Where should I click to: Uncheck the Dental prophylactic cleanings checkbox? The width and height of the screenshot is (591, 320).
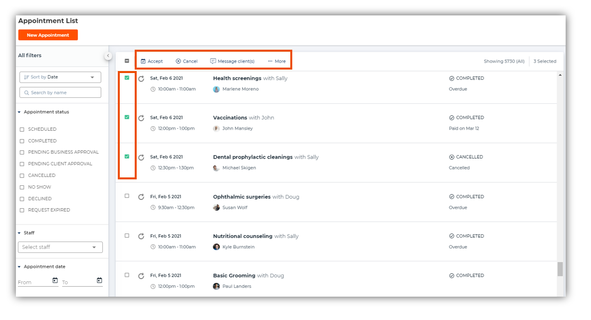coord(127,157)
